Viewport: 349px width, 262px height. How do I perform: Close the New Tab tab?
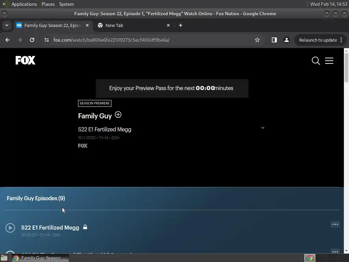(x=168, y=25)
